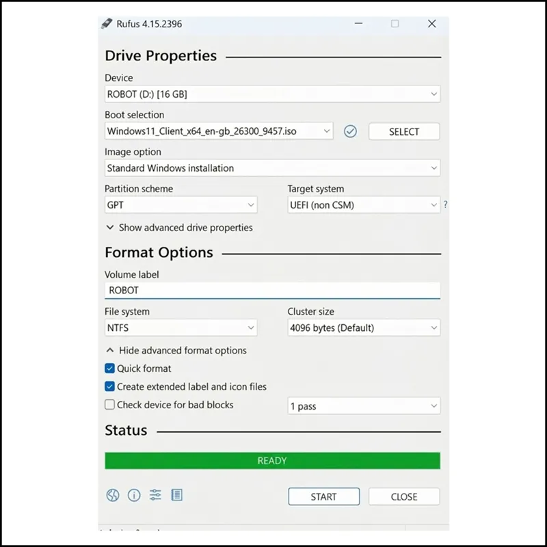
Task: Click the Cluster size label
Action: pyautogui.click(x=311, y=312)
